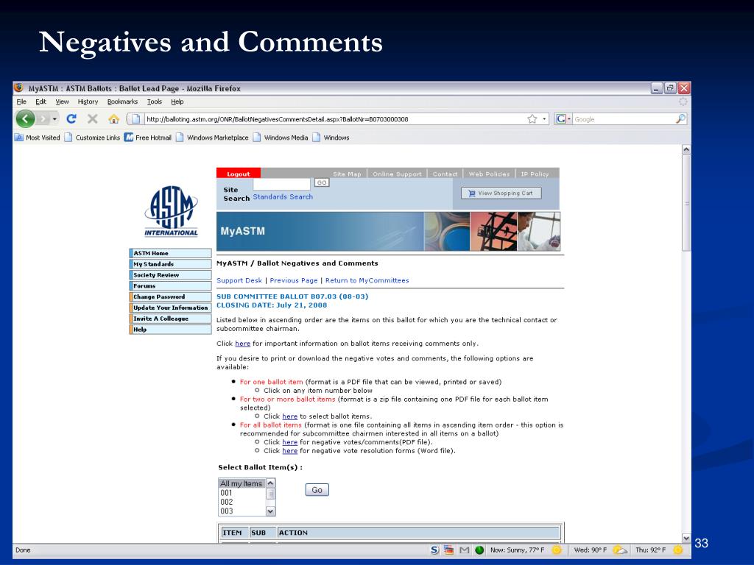Click the sun icon for Thursday forecast
754x565 pixels.
[677, 550]
